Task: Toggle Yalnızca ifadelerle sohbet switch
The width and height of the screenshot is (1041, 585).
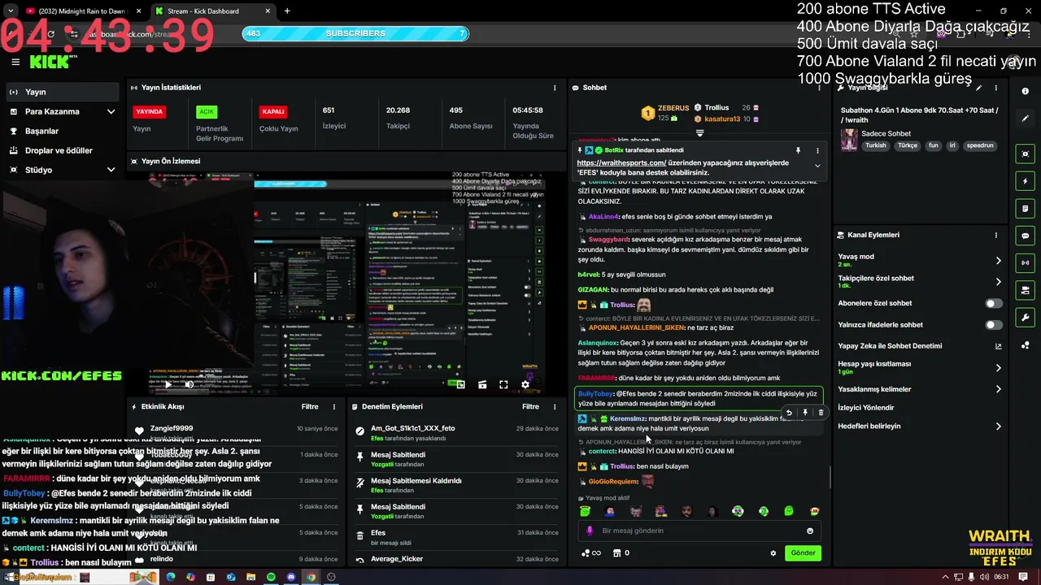Action: [994, 325]
